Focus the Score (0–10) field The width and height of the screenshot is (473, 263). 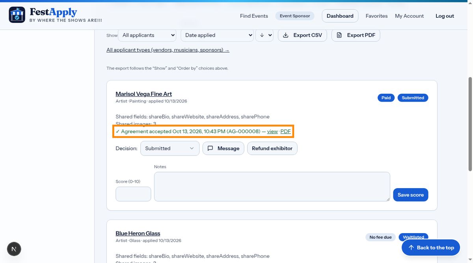click(x=133, y=194)
